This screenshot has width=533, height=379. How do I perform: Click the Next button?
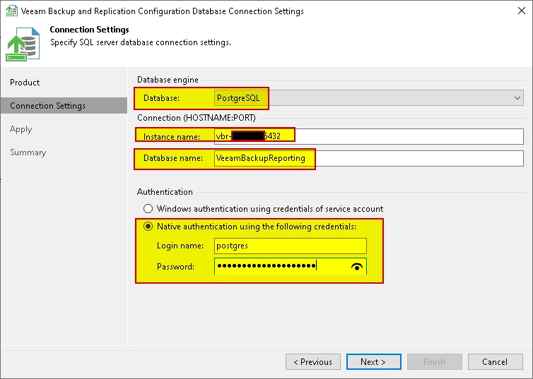coord(373,361)
